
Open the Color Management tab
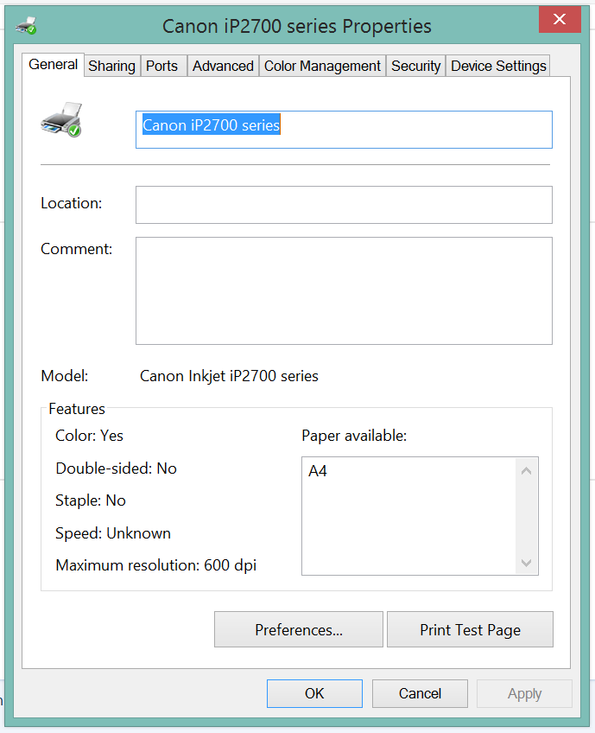[x=322, y=66]
